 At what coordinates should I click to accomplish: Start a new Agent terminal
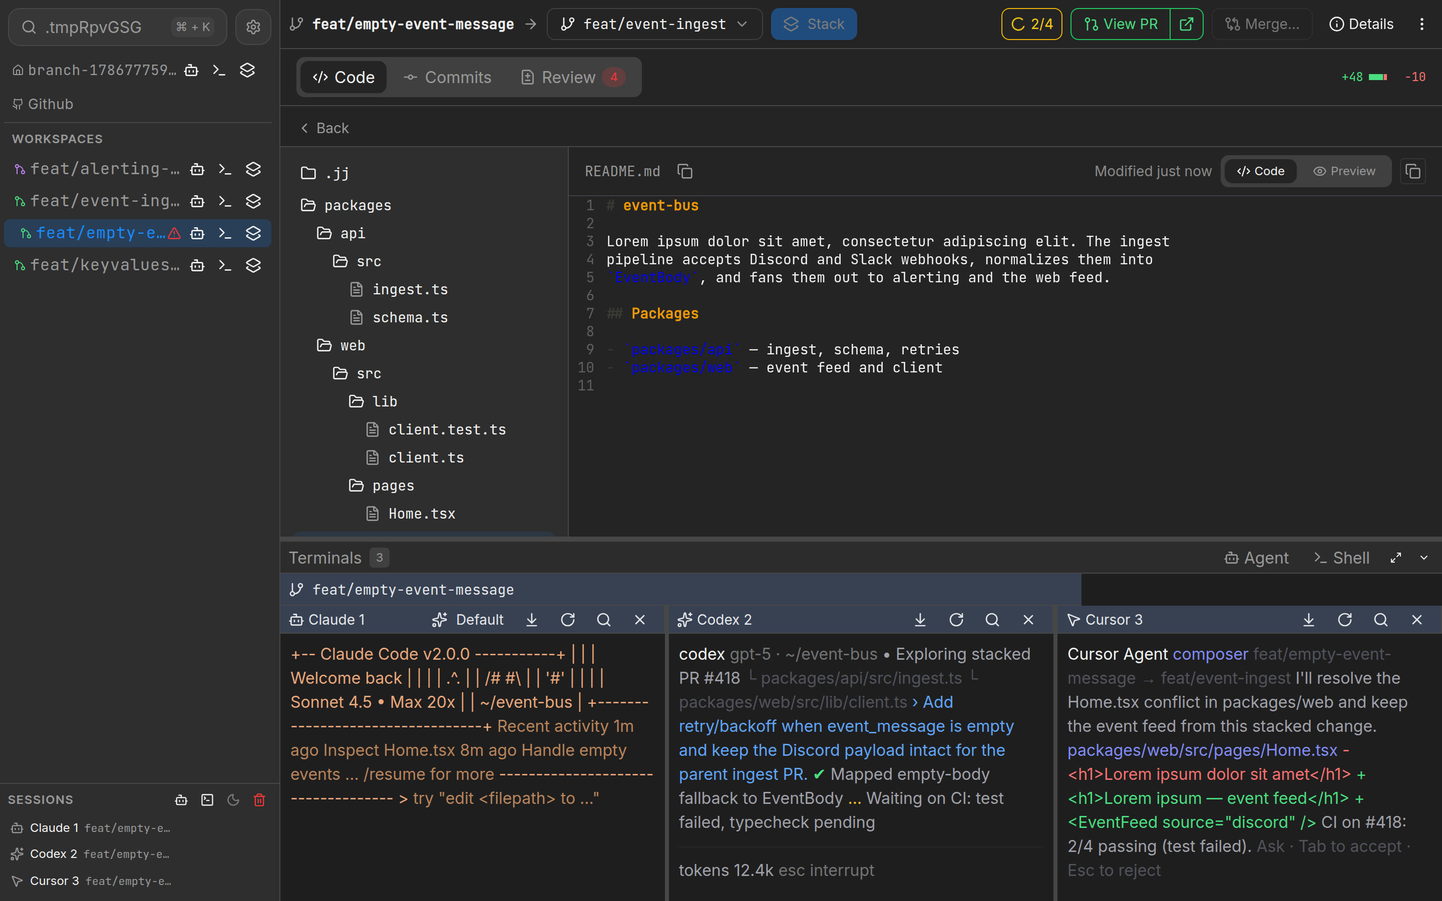click(1256, 558)
